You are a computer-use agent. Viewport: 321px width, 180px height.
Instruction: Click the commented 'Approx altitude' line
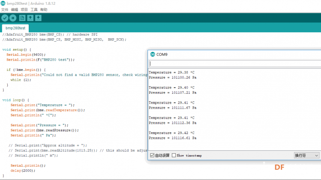[48, 146]
